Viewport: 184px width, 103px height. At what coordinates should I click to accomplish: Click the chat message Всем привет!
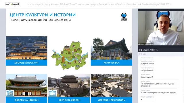pos(147,77)
